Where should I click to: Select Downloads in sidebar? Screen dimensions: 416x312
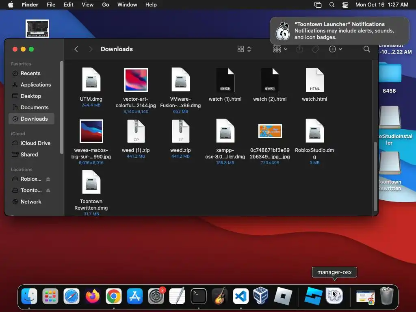click(31, 119)
